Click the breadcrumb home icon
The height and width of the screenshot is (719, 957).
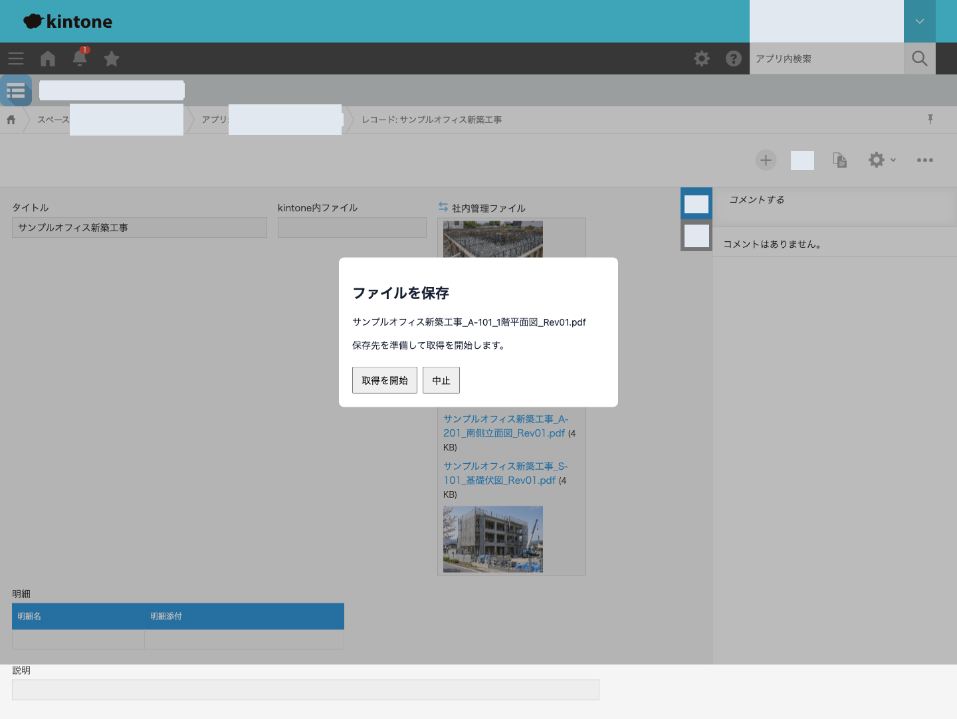pos(11,120)
